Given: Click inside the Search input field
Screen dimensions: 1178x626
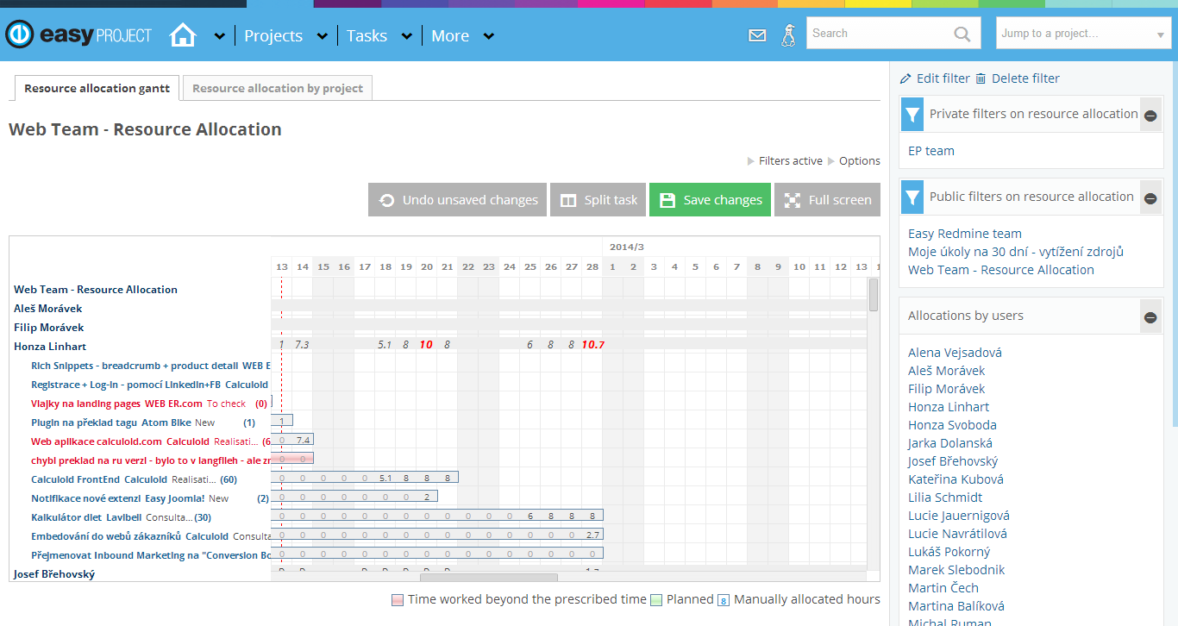Looking at the screenshot, I should click(880, 34).
